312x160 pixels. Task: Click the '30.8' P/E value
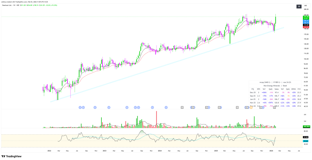coord(299,99)
